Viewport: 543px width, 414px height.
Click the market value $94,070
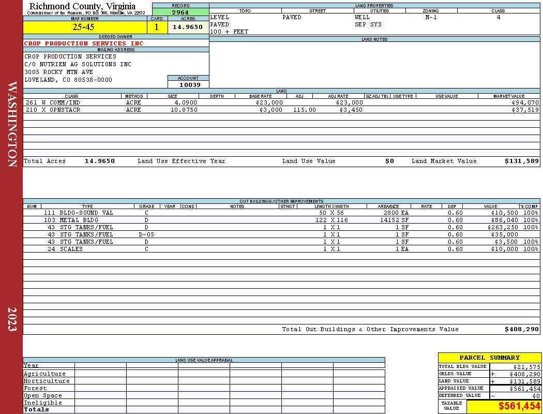[525, 102]
